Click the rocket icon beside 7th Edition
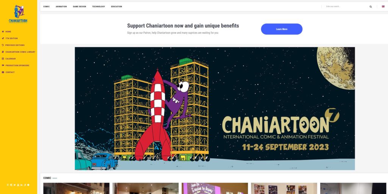This screenshot has width=388, height=194. pos(3,38)
